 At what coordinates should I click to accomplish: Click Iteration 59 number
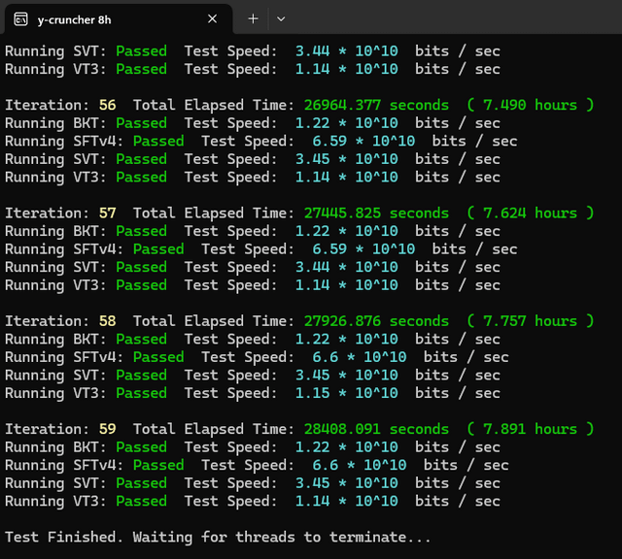(x=108, y=429)
